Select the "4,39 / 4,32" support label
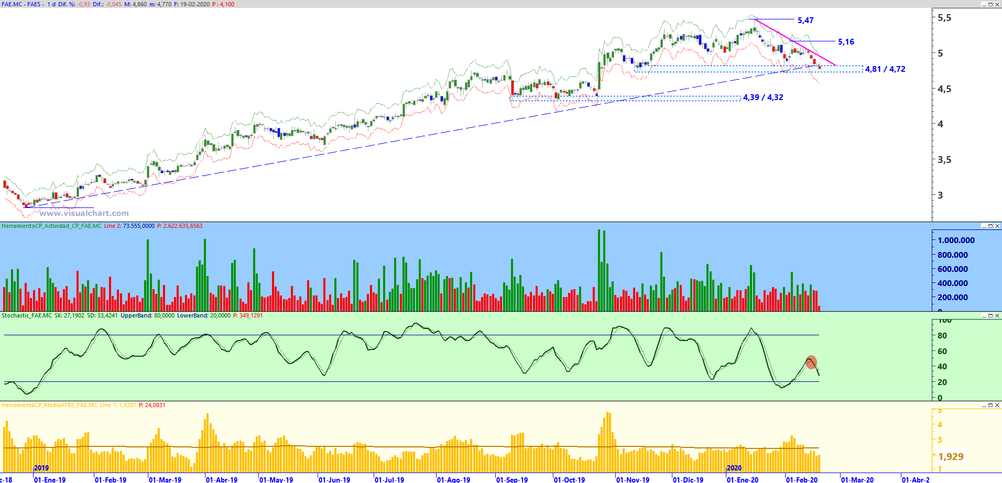The height and width of the screenshot is (483, 1002). [x=763, y=97]
